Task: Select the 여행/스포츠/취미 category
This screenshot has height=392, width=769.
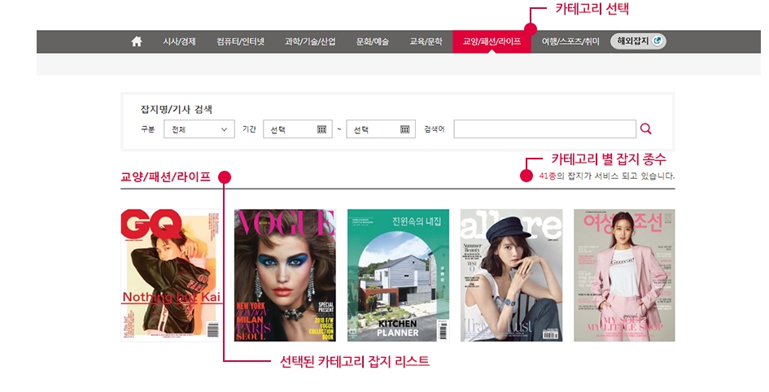Action: point(570,41)
